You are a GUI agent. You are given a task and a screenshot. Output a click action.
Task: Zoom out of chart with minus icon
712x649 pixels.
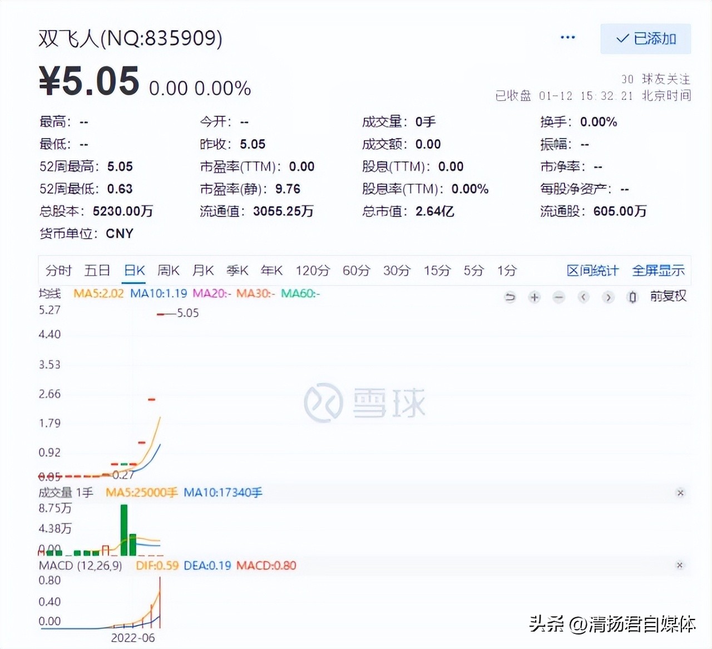point(558,297)
